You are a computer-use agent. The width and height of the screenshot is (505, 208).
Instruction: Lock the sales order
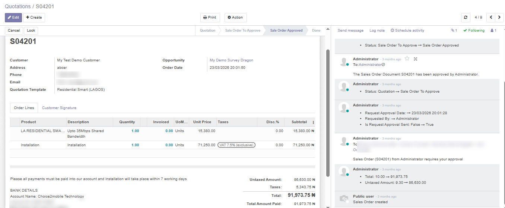click(x=31, y=31)
